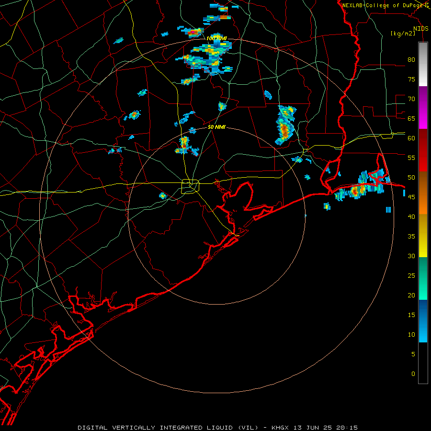The width and height of the screenshot is (431, 431).
Task: Click the 20:15 time stamp in caption
Action: point(346,428)
